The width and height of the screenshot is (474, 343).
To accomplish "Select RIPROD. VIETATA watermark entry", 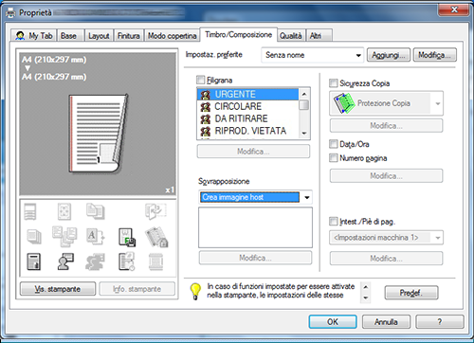I will pyautogui.click(x=248, y=131).
